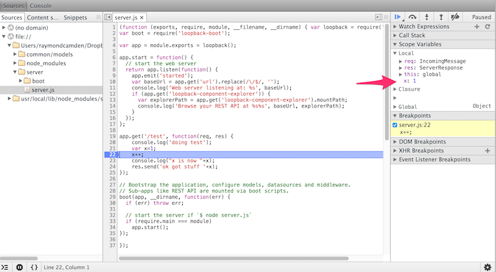496x272 pixels.
Task: Click the Step over function icon
Action: point(412,17)
